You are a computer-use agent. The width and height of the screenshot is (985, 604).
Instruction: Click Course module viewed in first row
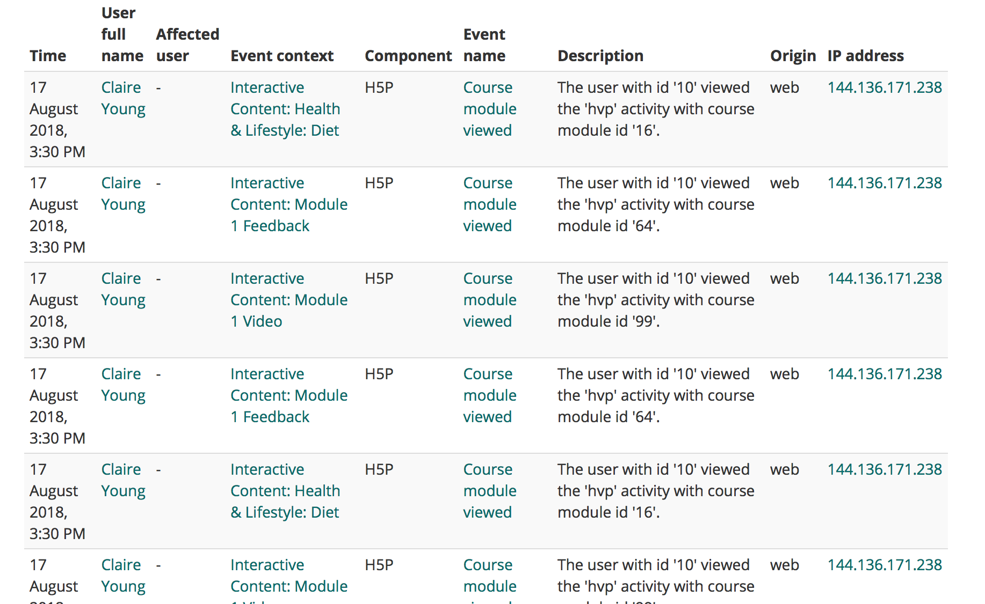tap(489, 108)
